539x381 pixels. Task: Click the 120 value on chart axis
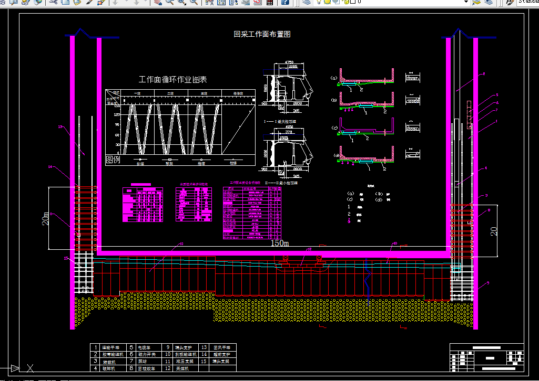[x=117, y=114]
